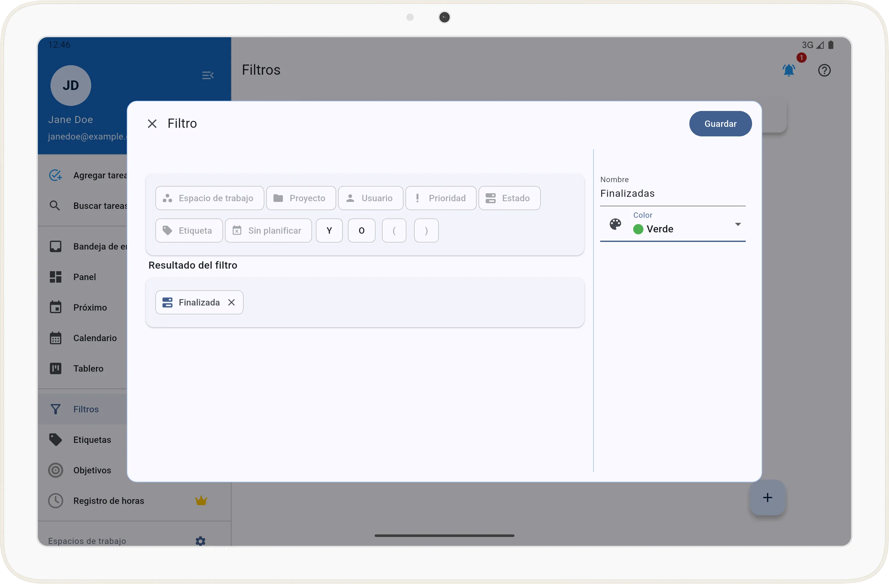Add the O operator chip

(361, 230)
